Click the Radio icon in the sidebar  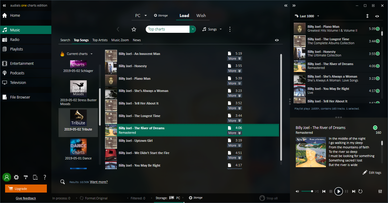[x=4, y=40]
